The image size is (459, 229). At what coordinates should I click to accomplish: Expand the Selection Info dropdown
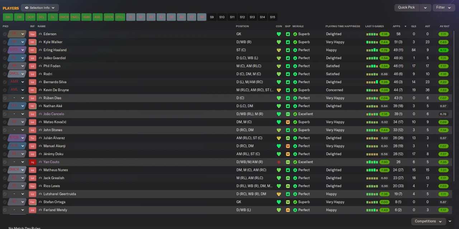(x=40, y=8)
